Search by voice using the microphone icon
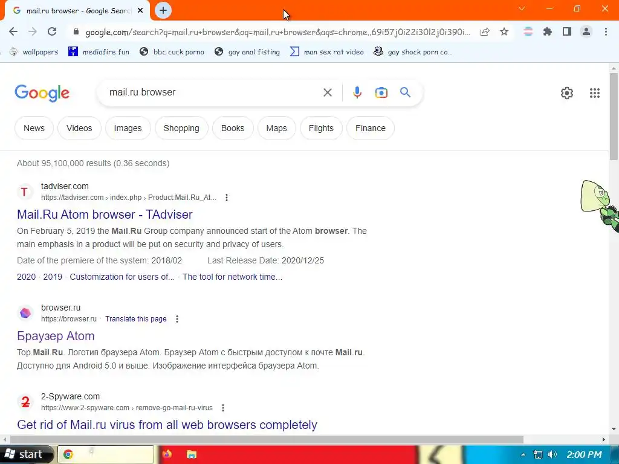This screenshot has height=464, width=619. click(357, 92)
